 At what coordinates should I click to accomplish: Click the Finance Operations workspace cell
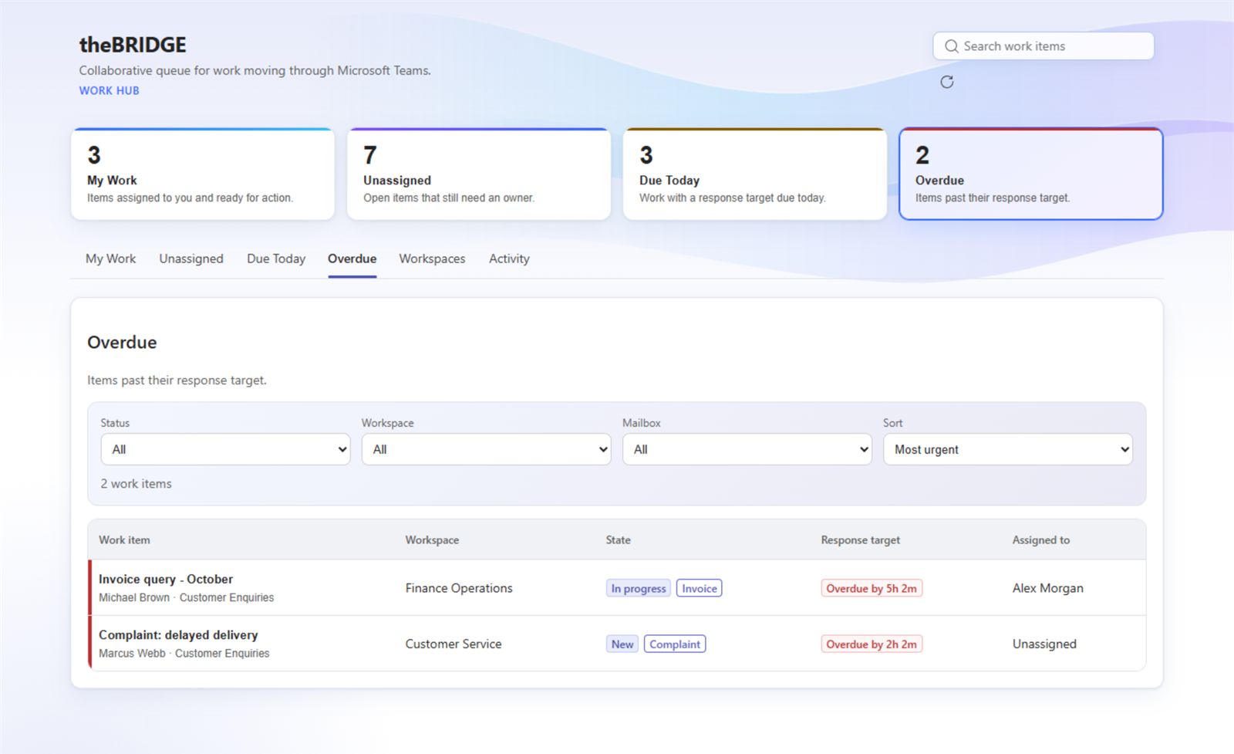[x=459, y=588]
